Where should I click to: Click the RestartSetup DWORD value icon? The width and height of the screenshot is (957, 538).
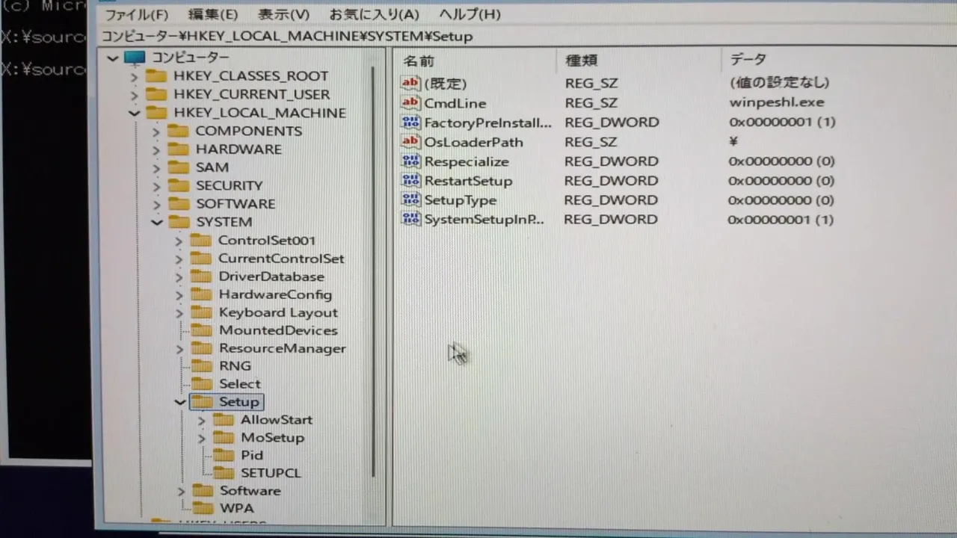coord(411,181)
